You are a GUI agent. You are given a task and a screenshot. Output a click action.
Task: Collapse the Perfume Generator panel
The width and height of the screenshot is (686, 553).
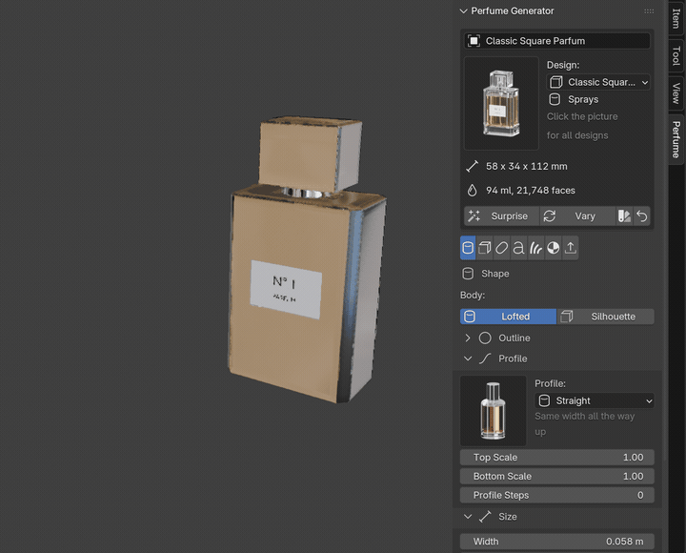pos(463,10)
